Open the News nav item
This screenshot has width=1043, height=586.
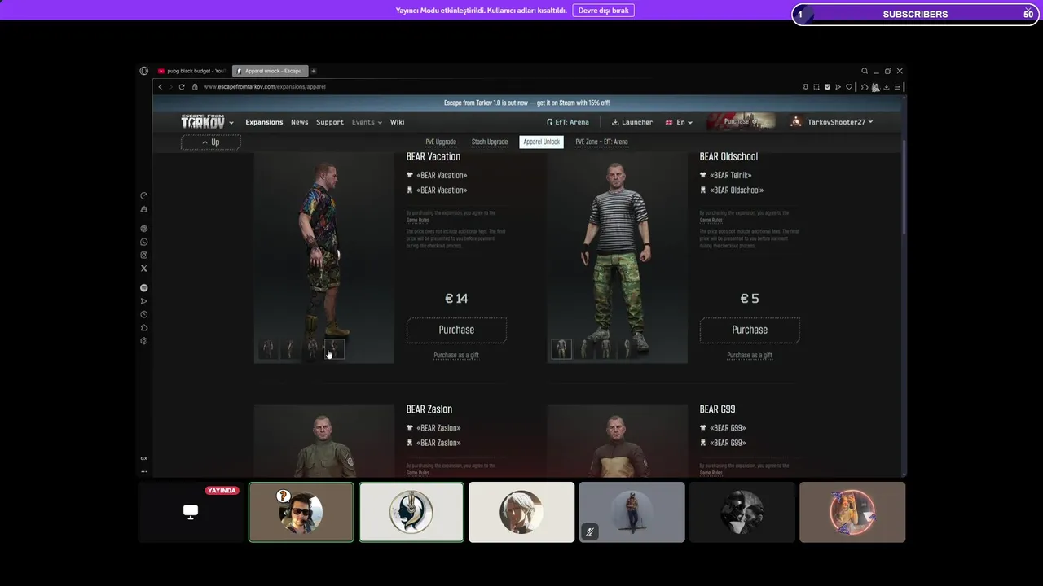(x=300, y=122)
